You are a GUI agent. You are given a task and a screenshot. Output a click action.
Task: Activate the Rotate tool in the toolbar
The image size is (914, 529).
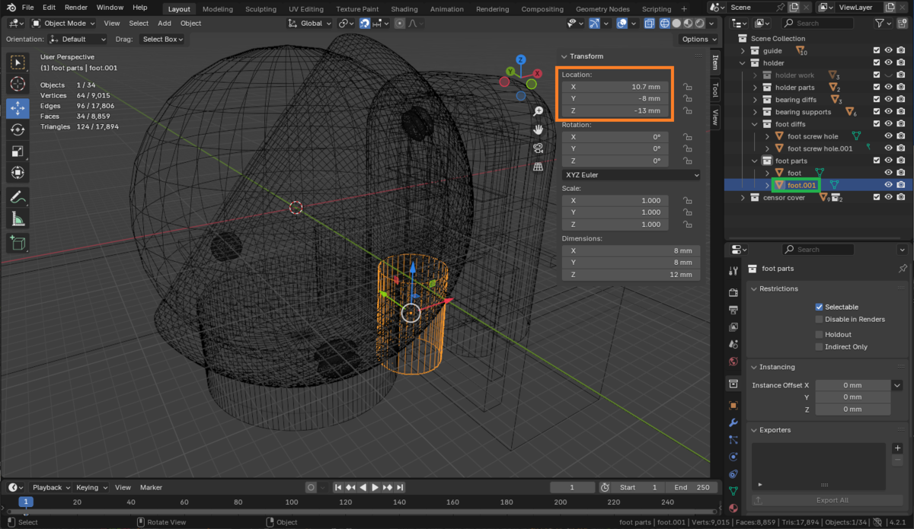18,130
